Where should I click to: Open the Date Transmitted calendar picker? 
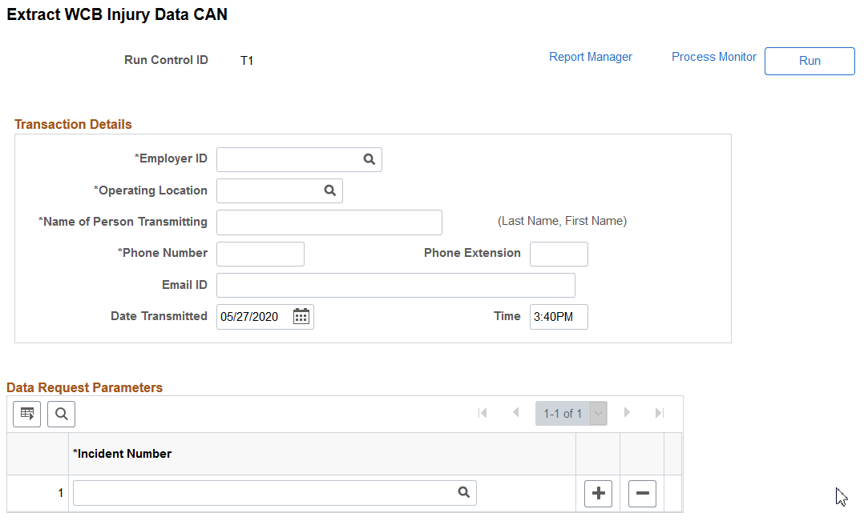pyautogui.click(x=301, y=316)
